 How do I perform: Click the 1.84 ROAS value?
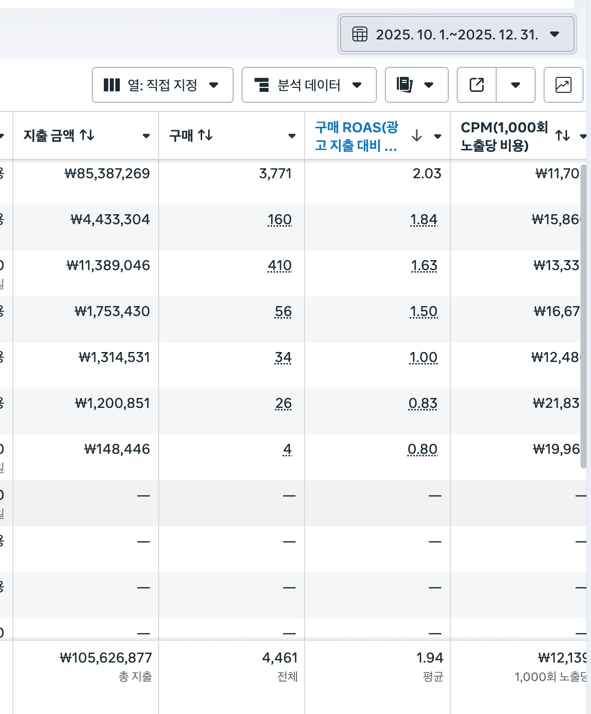(424, 220)
